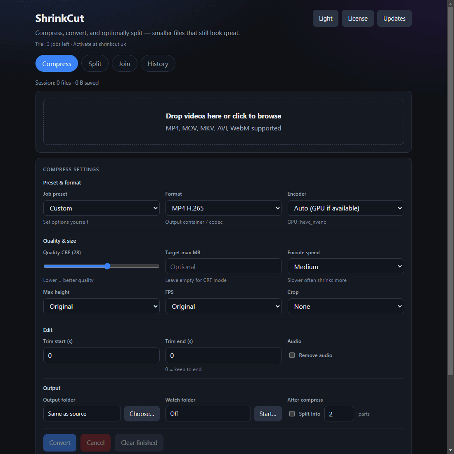
Task: Open the FPS dropdown
Action: [223, 306]
